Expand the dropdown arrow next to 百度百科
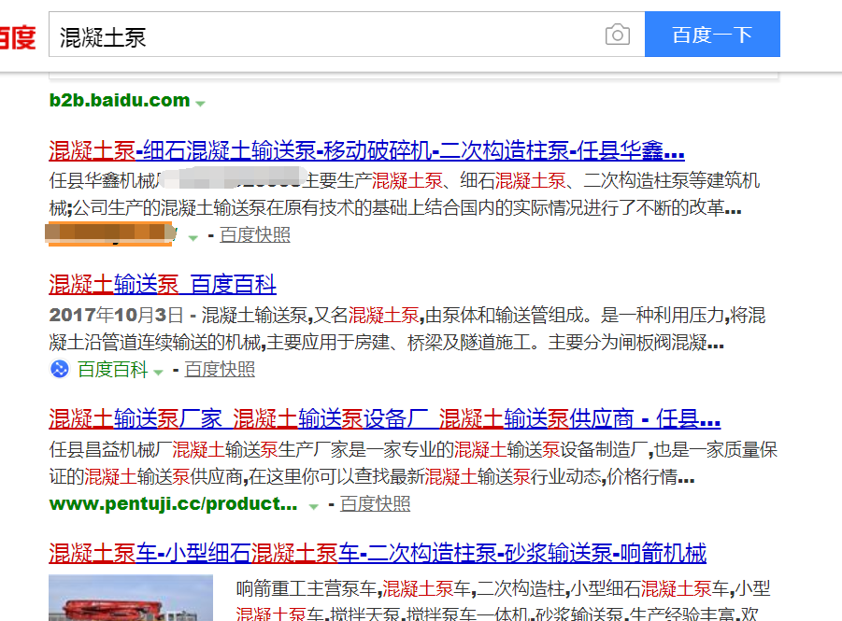The image size is (842, 621). pos(158,372)
